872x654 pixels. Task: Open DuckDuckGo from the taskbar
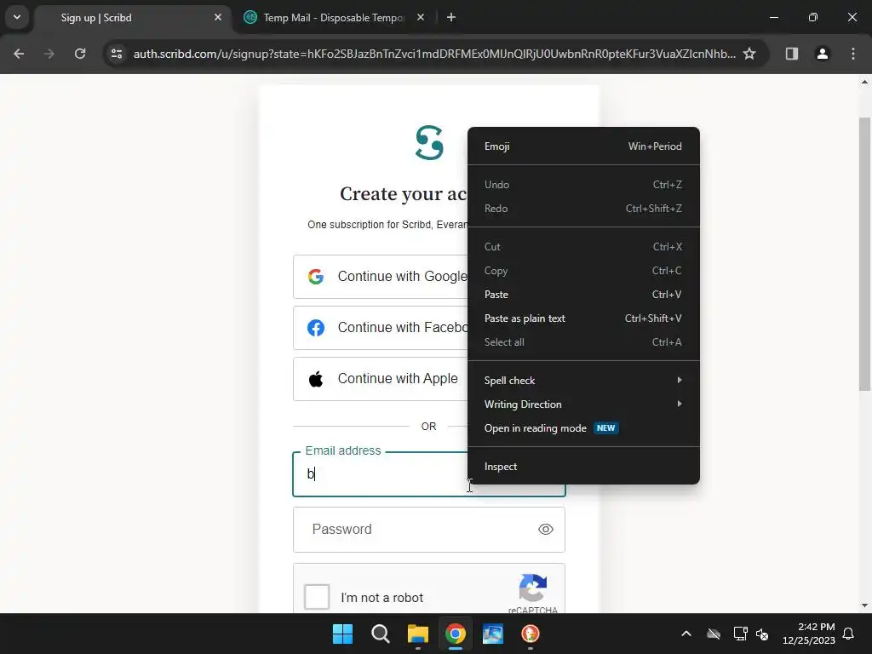click(x=531, y=634)
